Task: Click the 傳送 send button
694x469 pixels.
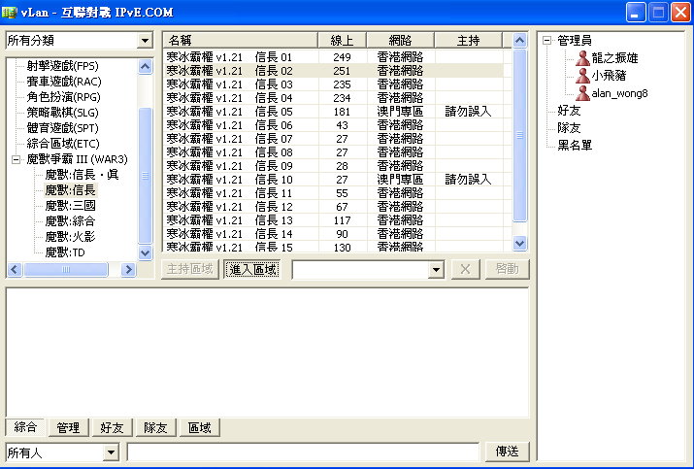Action: coord(508,452)
